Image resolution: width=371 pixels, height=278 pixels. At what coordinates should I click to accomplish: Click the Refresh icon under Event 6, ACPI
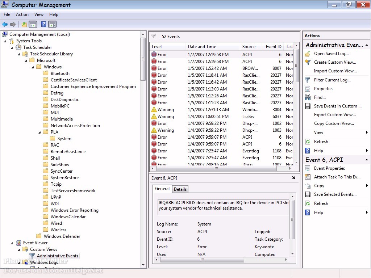click(308, 203)
